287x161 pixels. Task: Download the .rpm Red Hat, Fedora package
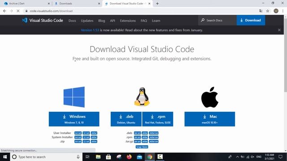click(x=157, y=119)
